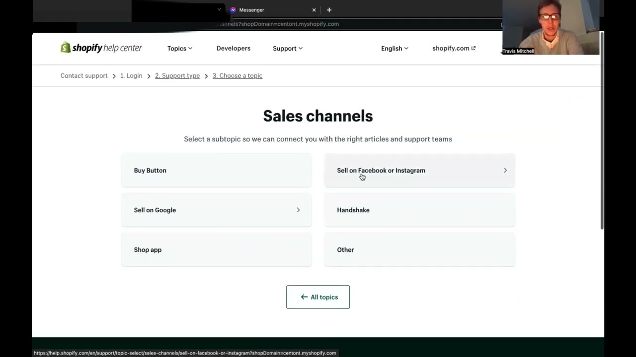Open a new browser tab

329,10
